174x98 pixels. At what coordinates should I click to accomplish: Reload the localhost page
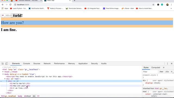click(x=10, y=5)
